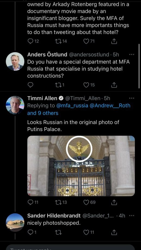This screenshot has height=250, width=141.
Task: Like Timmi Allen's tweet with 69 likes
Action: tap(90, 202)
